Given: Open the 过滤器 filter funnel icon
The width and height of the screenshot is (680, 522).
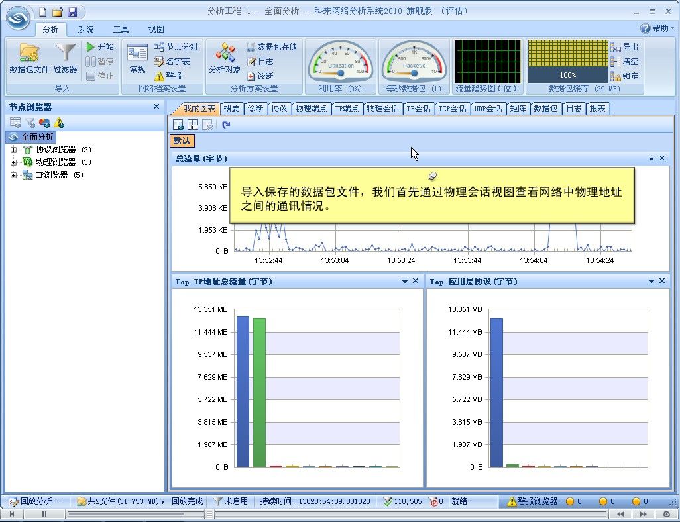Looking at the screenshot, I should [65, 58].
